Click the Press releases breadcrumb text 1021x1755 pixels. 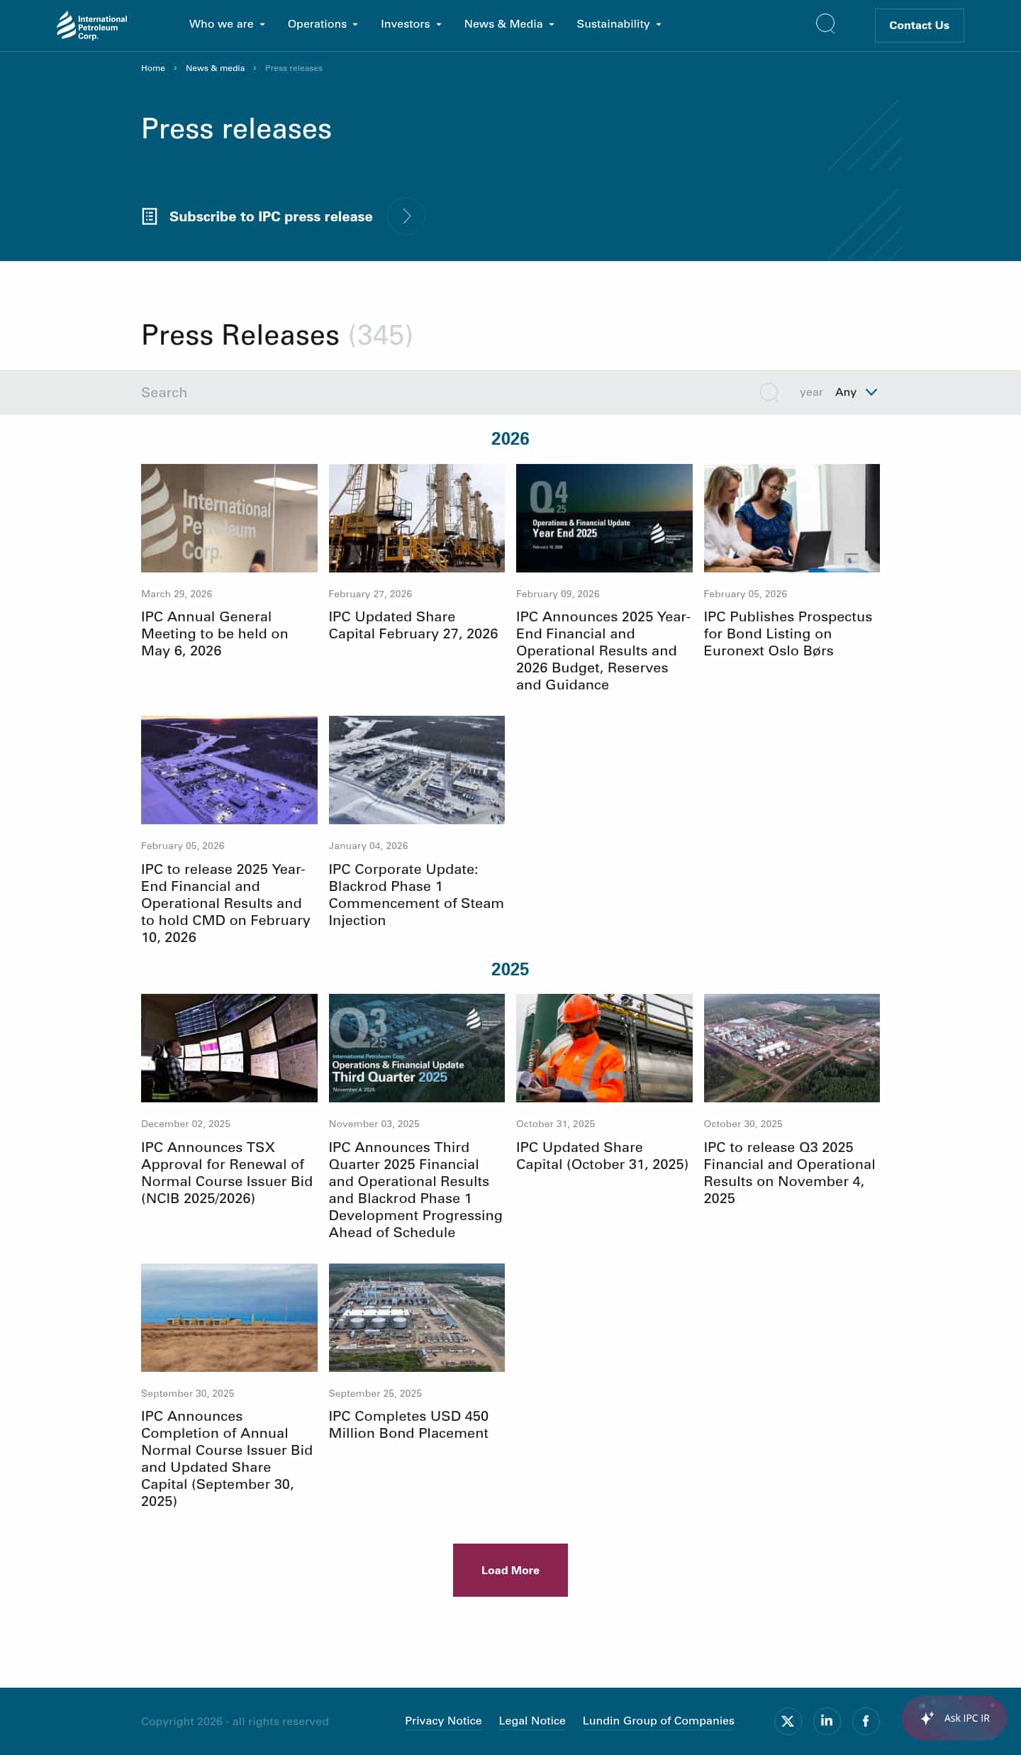pos(294,68)
